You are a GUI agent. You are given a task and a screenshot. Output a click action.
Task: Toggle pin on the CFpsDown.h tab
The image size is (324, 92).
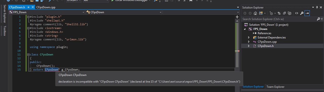tap(29, 7)
